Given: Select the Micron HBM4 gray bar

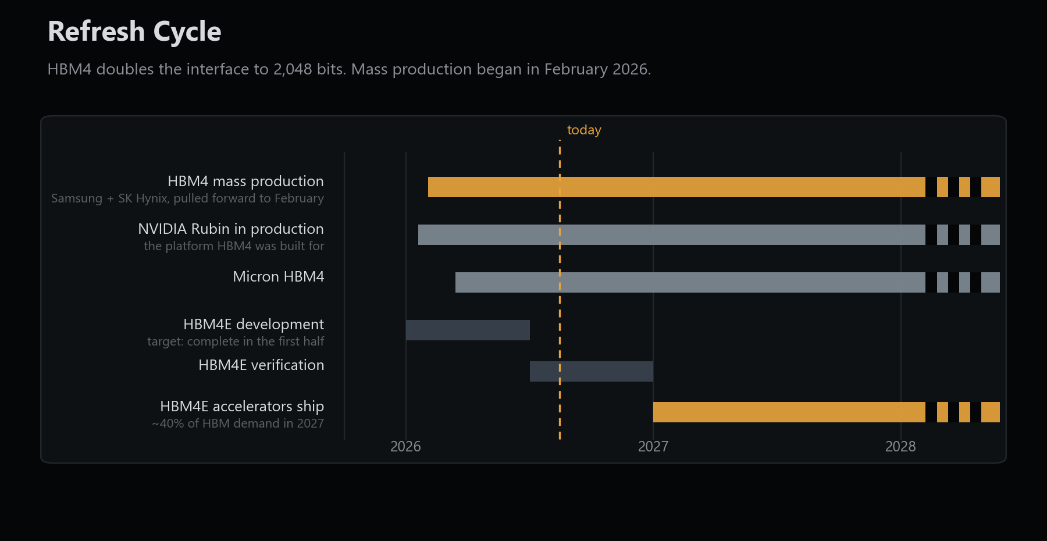Looking at the screenshot, I should (x=728, y=282).
